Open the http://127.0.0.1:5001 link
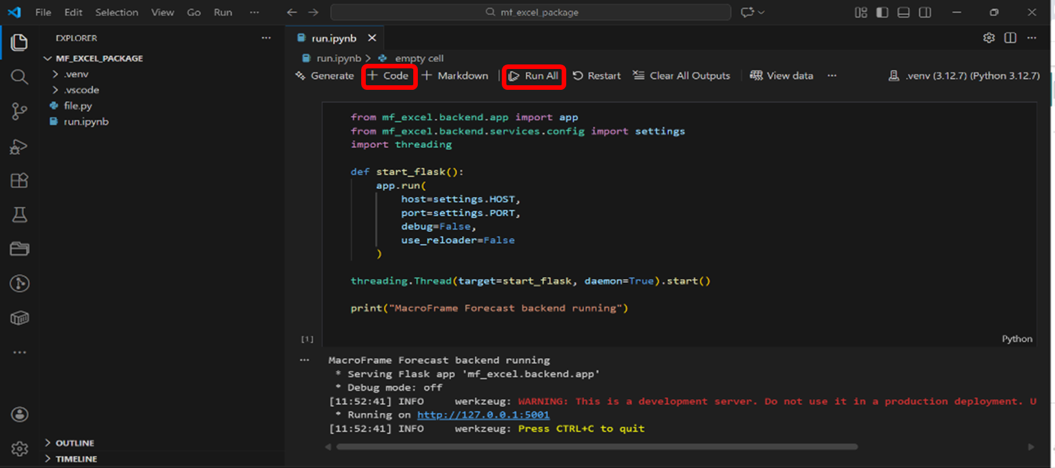This screenshot has width=1055, height=468. pyautogui.click(x=483, y=415)
